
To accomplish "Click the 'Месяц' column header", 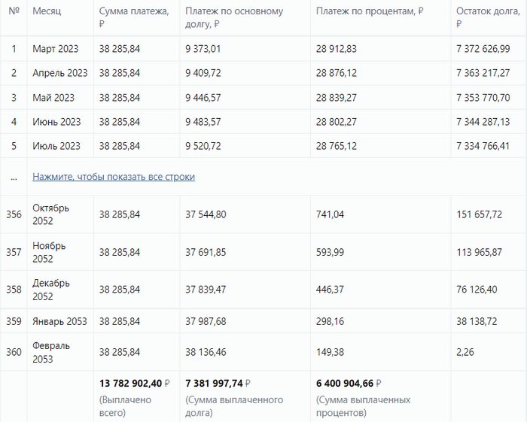I will pyautogui.click(x=47, y=13).
